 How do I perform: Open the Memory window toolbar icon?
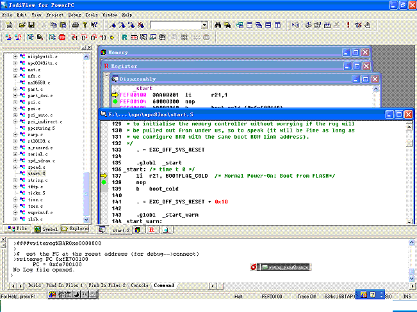coord(134,37)
